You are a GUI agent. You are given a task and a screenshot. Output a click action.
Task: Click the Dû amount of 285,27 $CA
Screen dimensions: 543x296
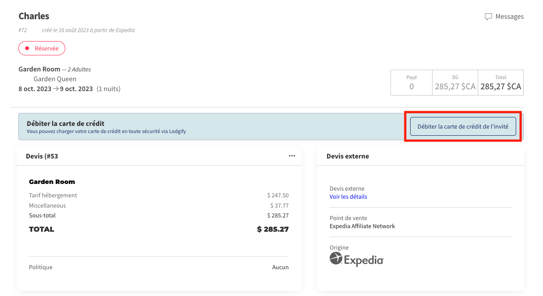[455, 86]
